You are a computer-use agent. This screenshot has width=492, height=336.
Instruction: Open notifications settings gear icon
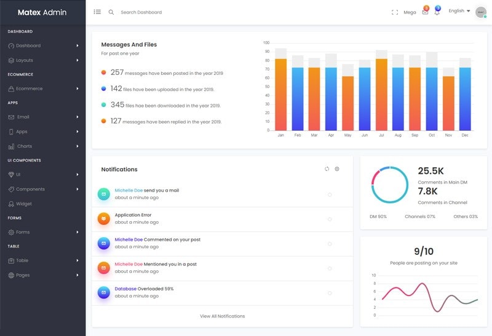[x=337, y=169]
